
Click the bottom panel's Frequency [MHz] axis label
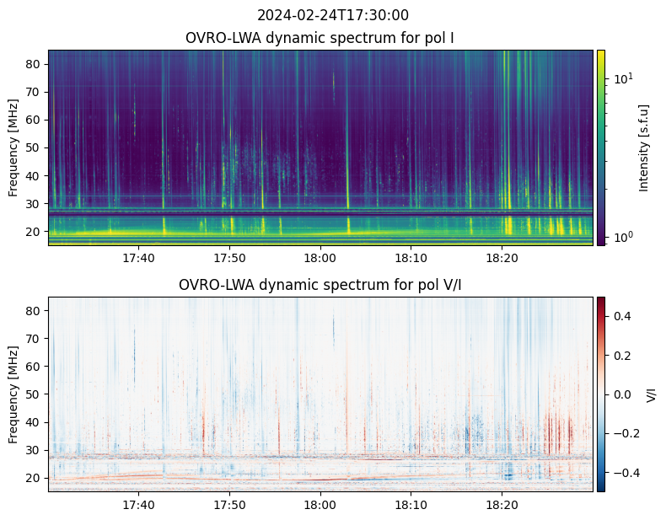coord(13,394)
